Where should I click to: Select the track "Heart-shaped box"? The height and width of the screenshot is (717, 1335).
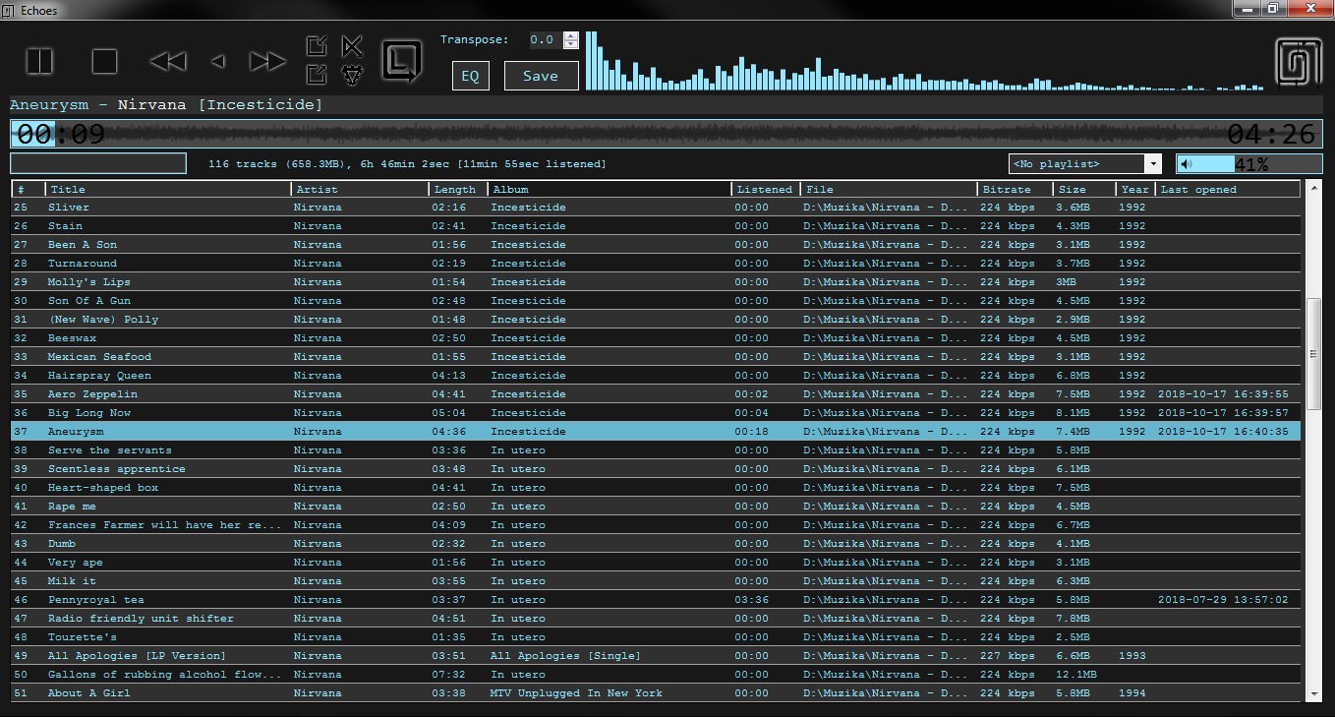click(103, 488)
